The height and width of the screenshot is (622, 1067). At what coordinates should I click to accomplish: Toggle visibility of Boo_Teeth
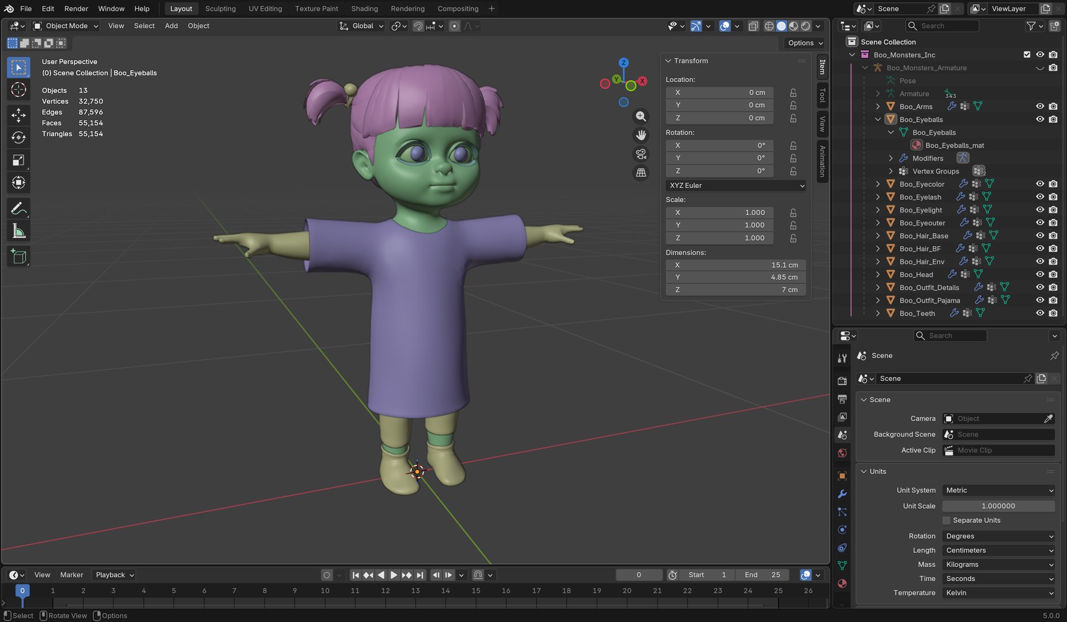click(x=1040, y=313)
